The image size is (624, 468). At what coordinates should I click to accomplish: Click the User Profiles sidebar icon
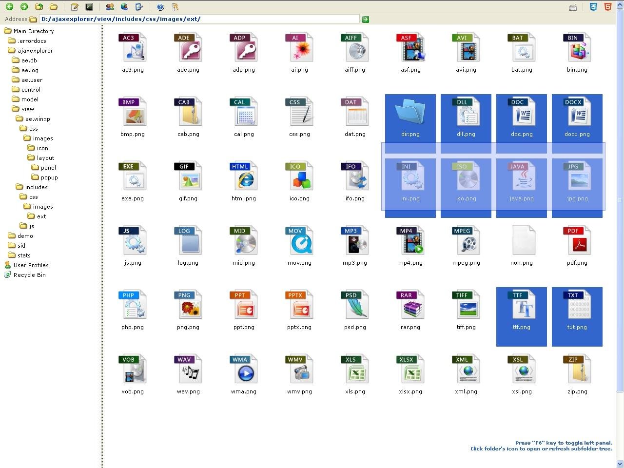[x=7, y=265]
